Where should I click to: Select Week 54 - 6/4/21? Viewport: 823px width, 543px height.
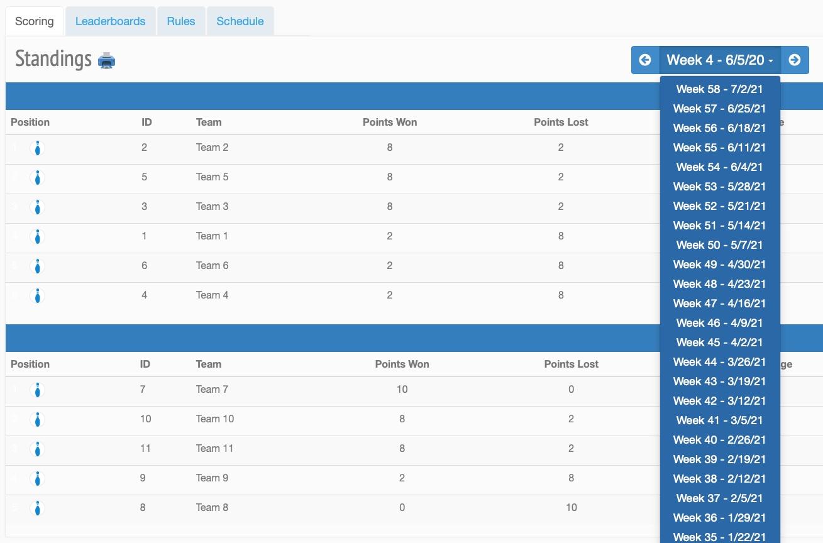[x=720, y=167]
